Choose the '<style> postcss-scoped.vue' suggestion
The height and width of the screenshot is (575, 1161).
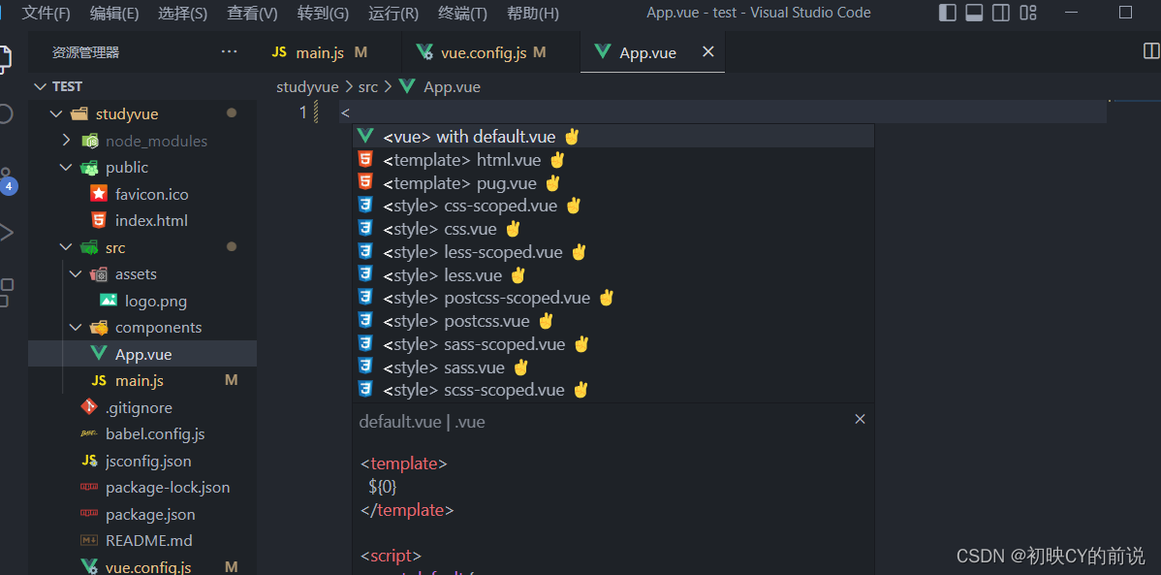click(613, 298)
